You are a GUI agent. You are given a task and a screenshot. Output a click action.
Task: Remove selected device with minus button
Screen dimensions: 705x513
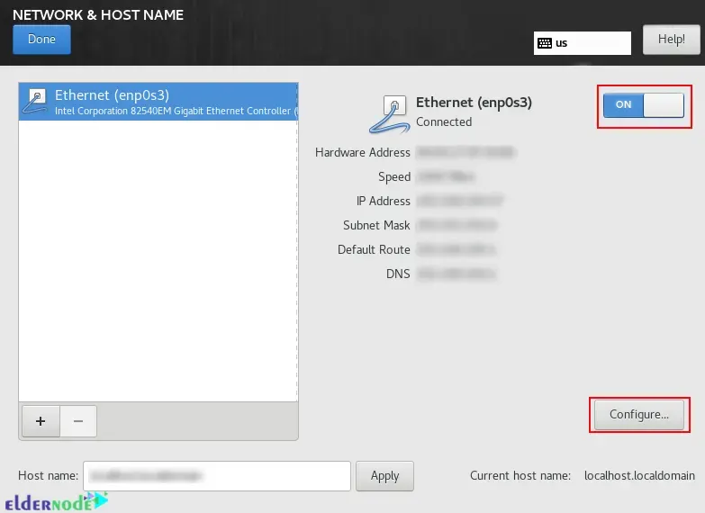(78, 420)
